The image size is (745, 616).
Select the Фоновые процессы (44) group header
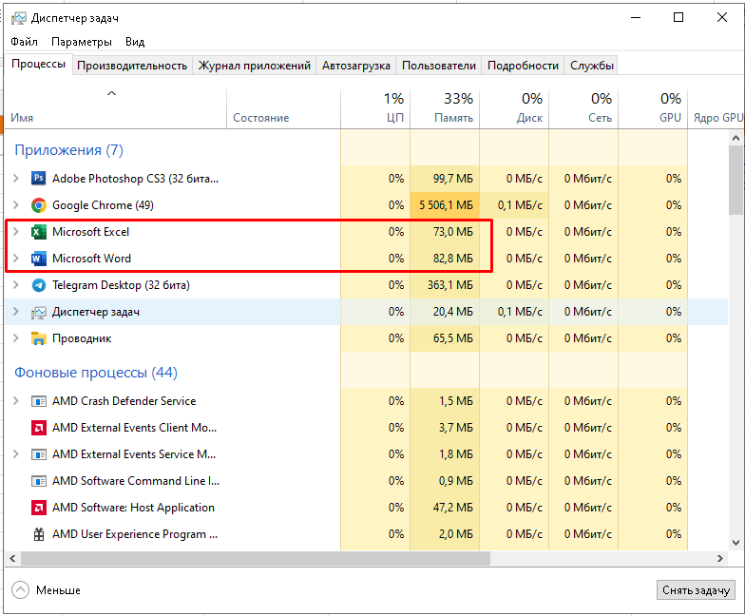point(96,373)
